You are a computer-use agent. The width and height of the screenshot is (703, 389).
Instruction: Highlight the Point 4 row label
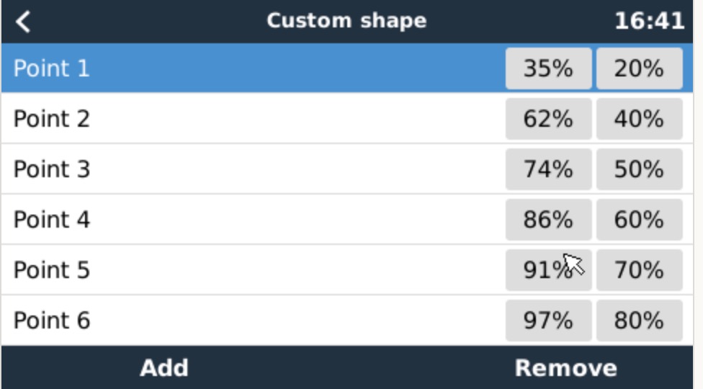pos(52,220)
